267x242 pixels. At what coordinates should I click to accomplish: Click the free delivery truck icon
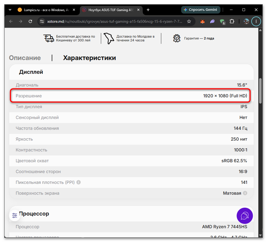(x=48, y=38)
